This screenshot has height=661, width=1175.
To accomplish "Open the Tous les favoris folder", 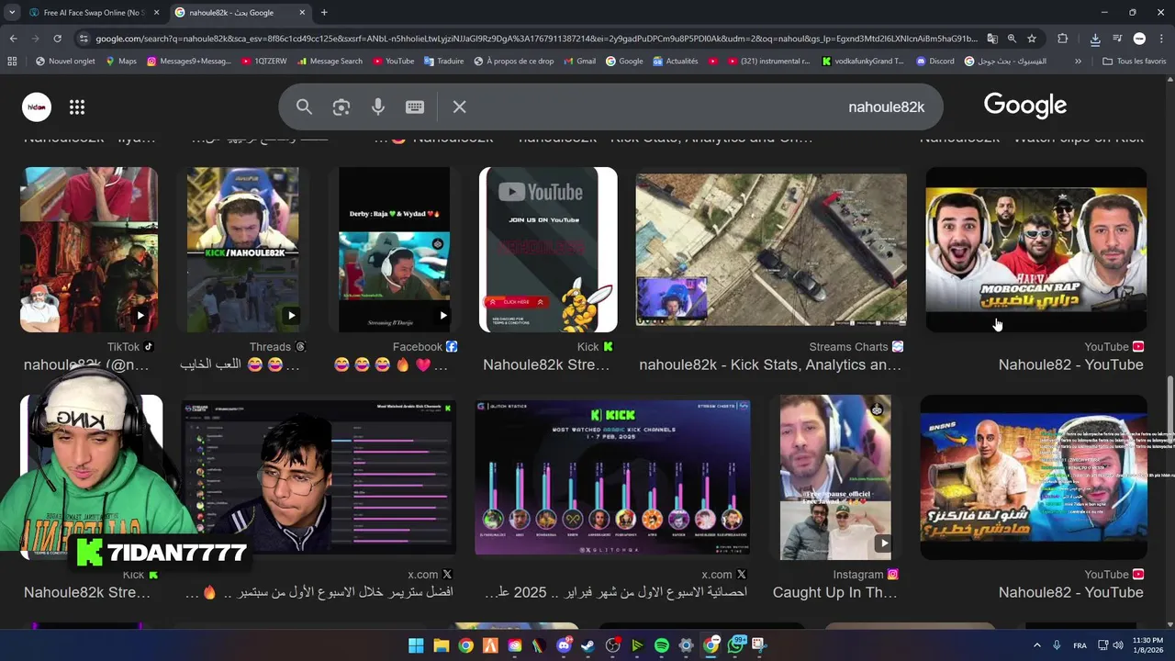I will (1135, 62).
